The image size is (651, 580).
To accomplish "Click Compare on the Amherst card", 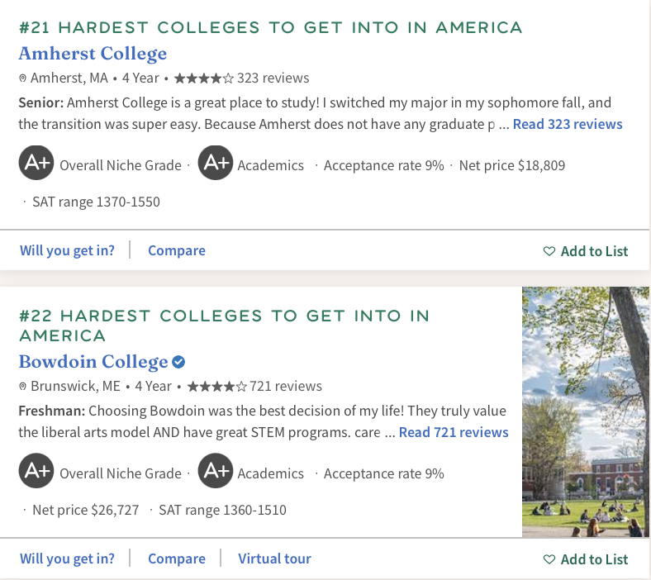I will pyautogui.click(x=177, y=250).
